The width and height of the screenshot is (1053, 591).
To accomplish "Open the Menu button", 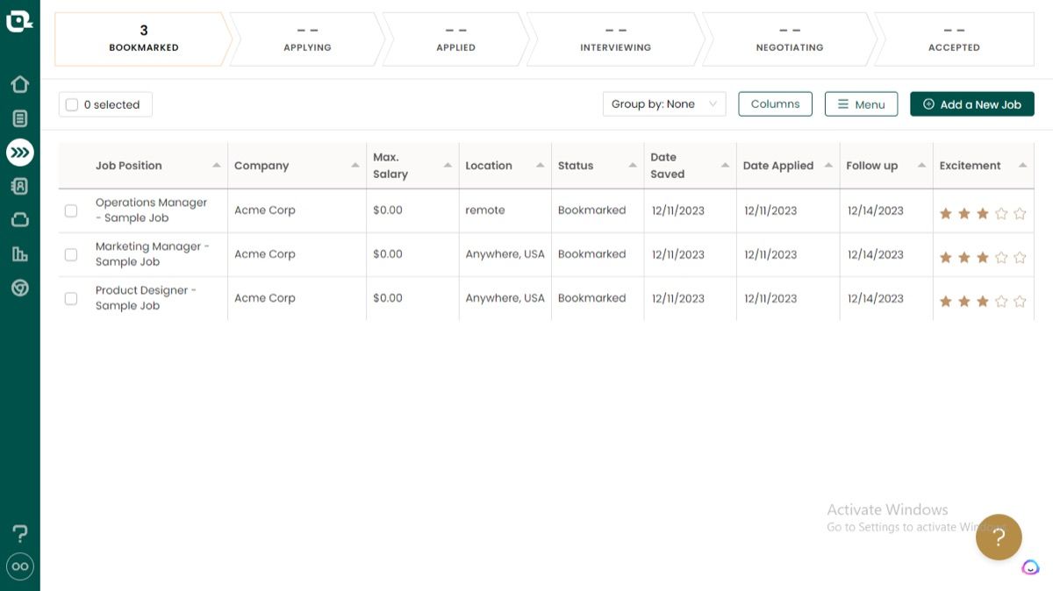I will click(x=861, y=104).
